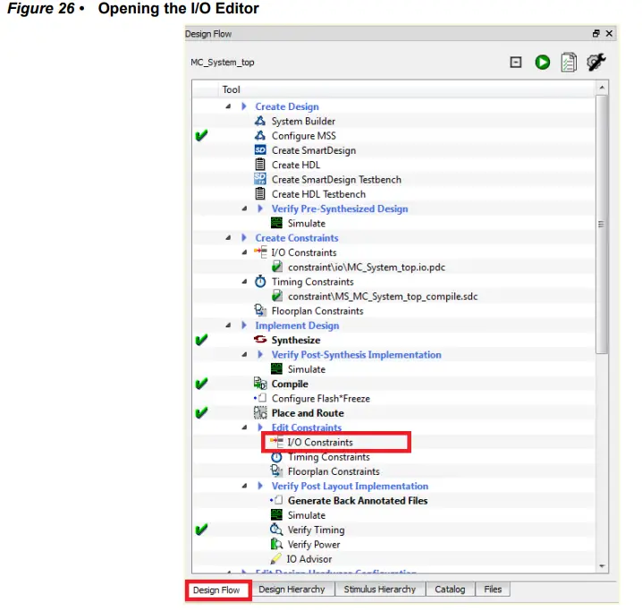
Task: Click the Place and Route icon
Action: (x=260, y=412)
